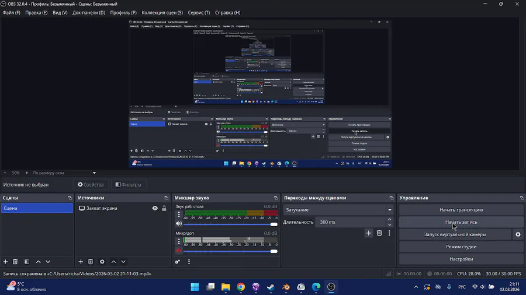The height and width of the screenshot is (295, 526).
Task: Open Mic/Aux three-dot options menu
Action: tap(179, 241)
